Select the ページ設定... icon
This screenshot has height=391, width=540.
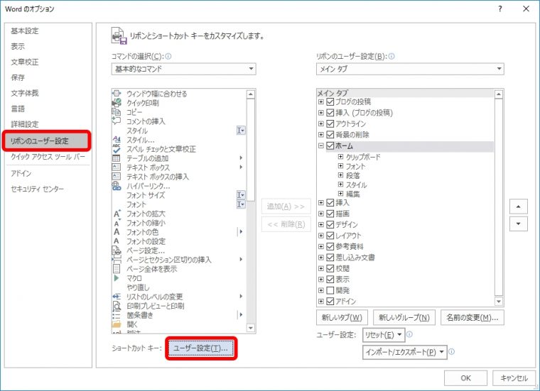117,250
